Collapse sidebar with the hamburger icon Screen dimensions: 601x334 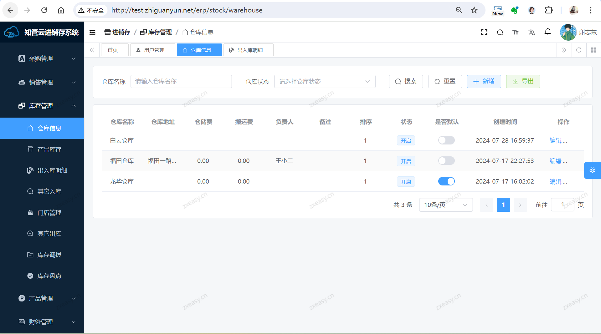click(x=92, y=32)
